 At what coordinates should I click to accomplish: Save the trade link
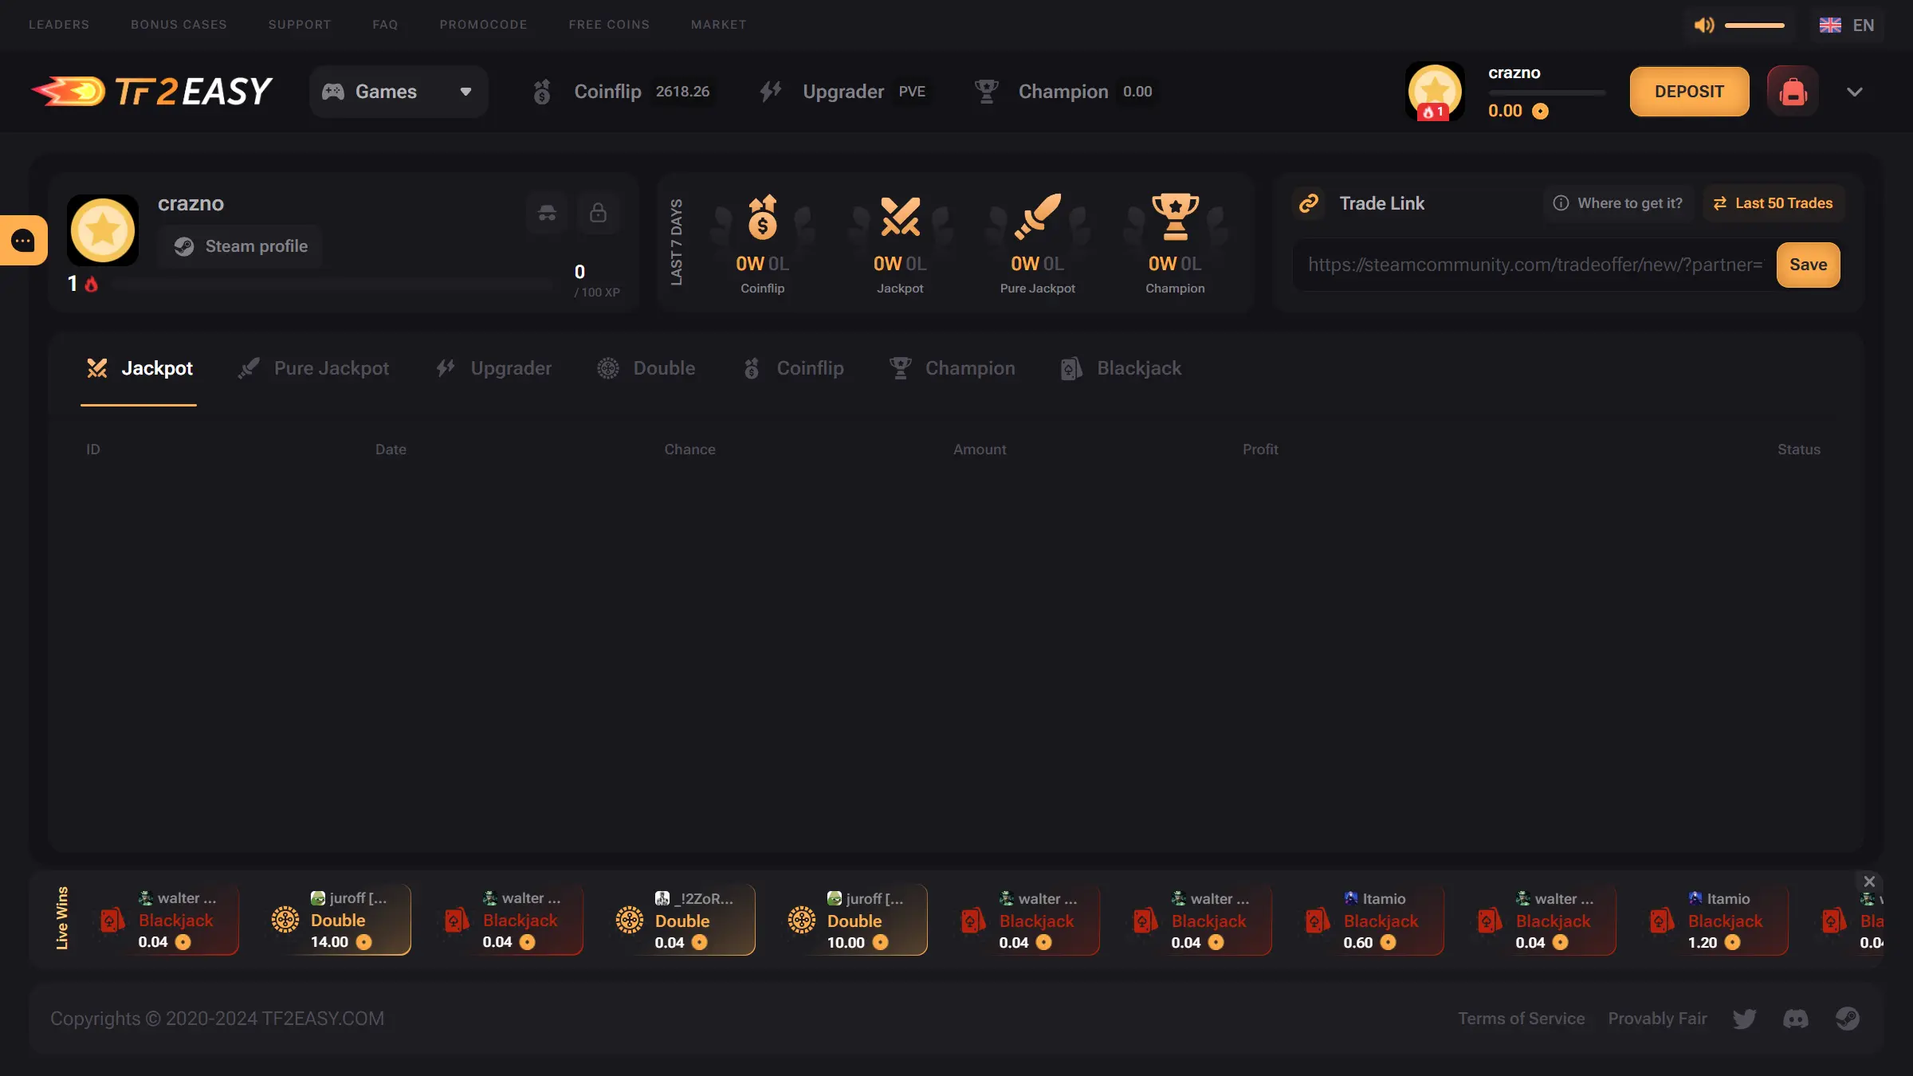point(1808,265)
